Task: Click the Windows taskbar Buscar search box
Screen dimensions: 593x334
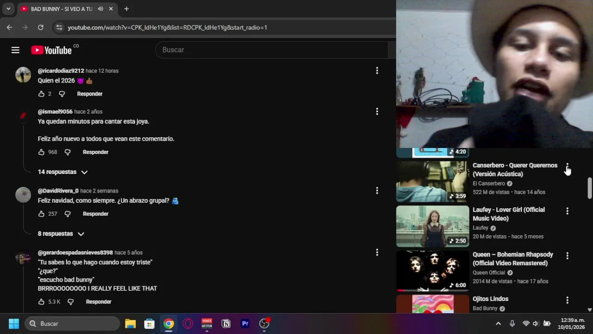Action: point(72,323)
